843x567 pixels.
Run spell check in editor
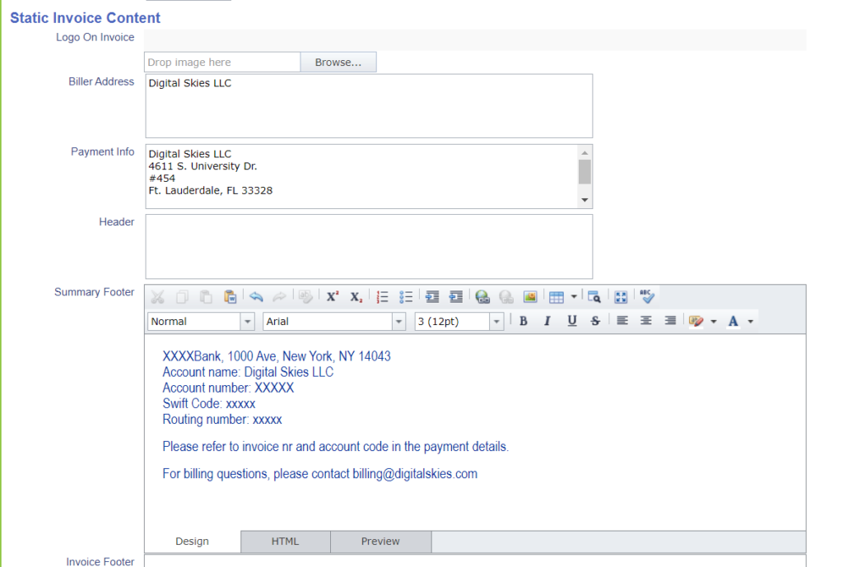pyautogui.click(x=647, y=297)
